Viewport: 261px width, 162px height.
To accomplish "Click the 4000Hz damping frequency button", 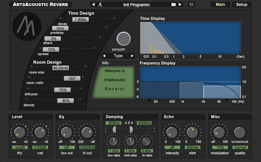I will point(144,123).
